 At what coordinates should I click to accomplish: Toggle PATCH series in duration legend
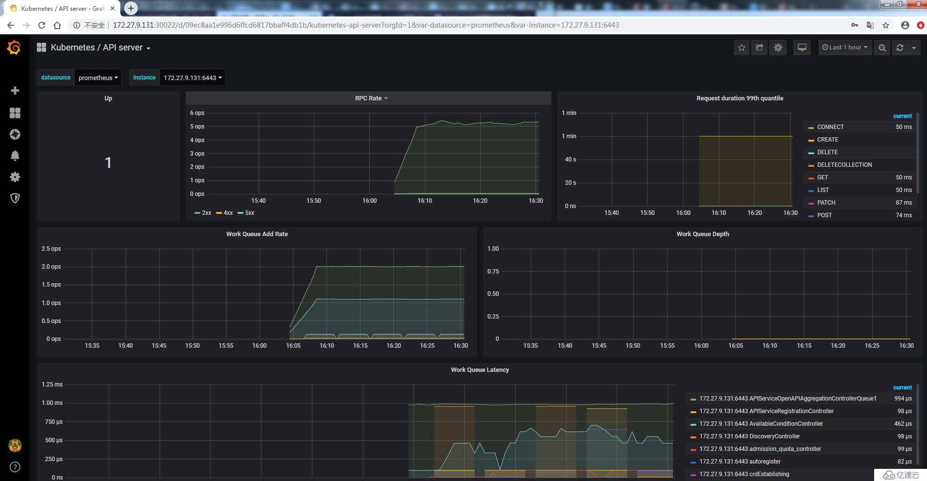pyautogui.click(x=826, y=203)
